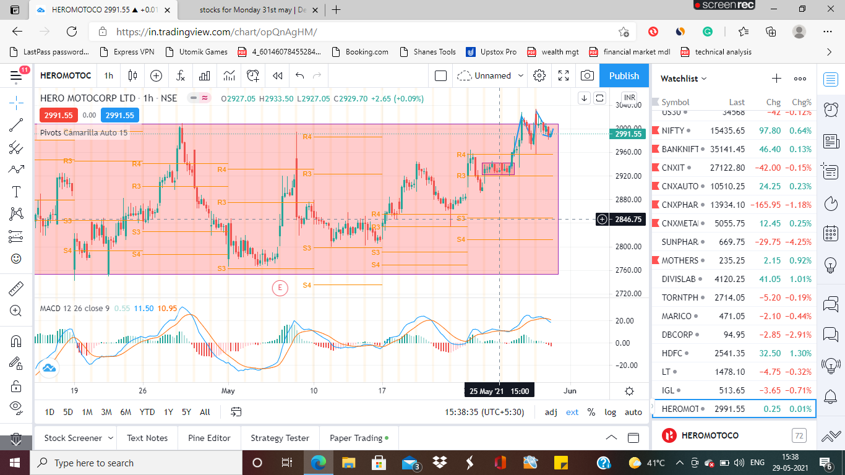
Task: Open the Pine Editor tab
Action: [x=209, y=438]
